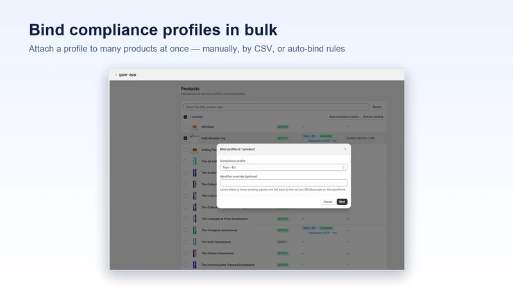The height and width of the screenshot is (289, 513).
Task: Check the The 3p Ful row checkbox
Action: point(185,161)
